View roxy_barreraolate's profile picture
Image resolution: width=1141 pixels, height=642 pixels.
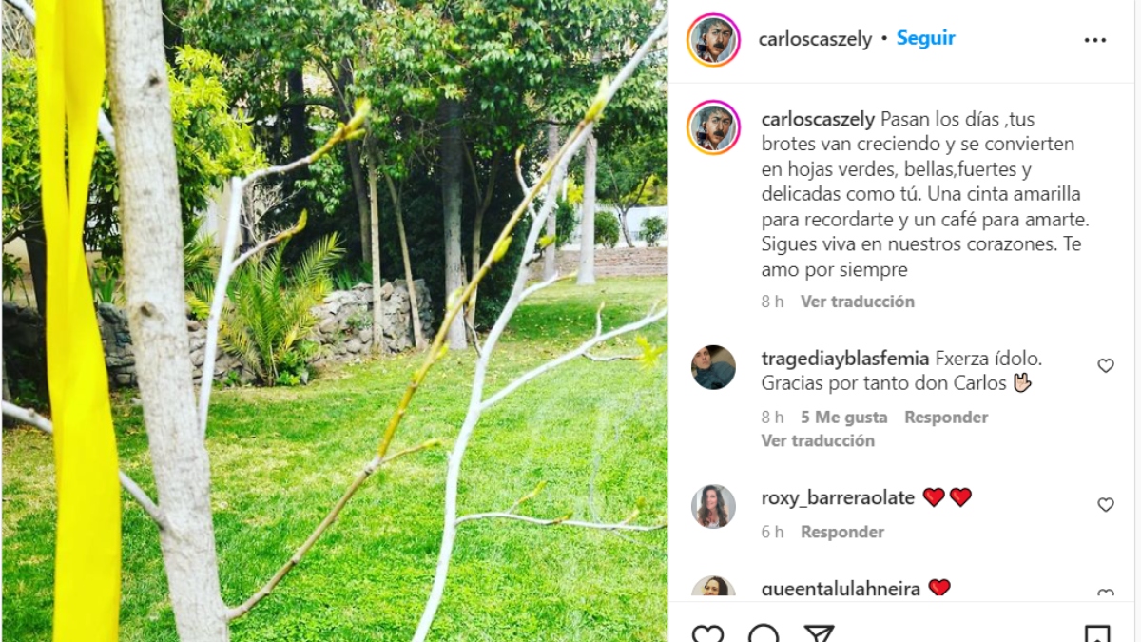[713, 506]
